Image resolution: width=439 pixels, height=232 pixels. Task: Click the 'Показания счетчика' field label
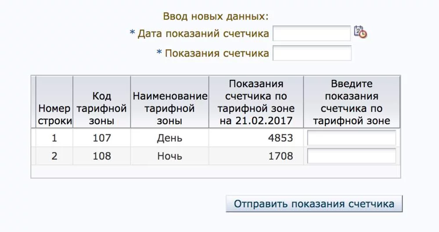216,54
